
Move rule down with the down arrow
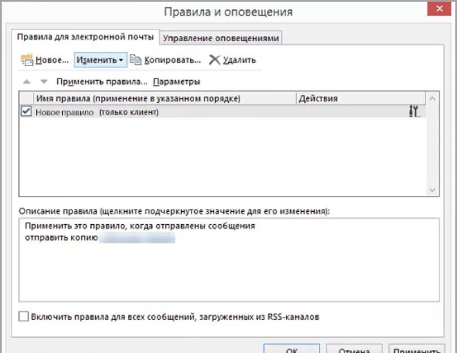coord(44,82)
